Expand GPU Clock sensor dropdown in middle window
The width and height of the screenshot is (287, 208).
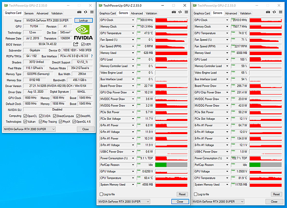coord(133,20)
